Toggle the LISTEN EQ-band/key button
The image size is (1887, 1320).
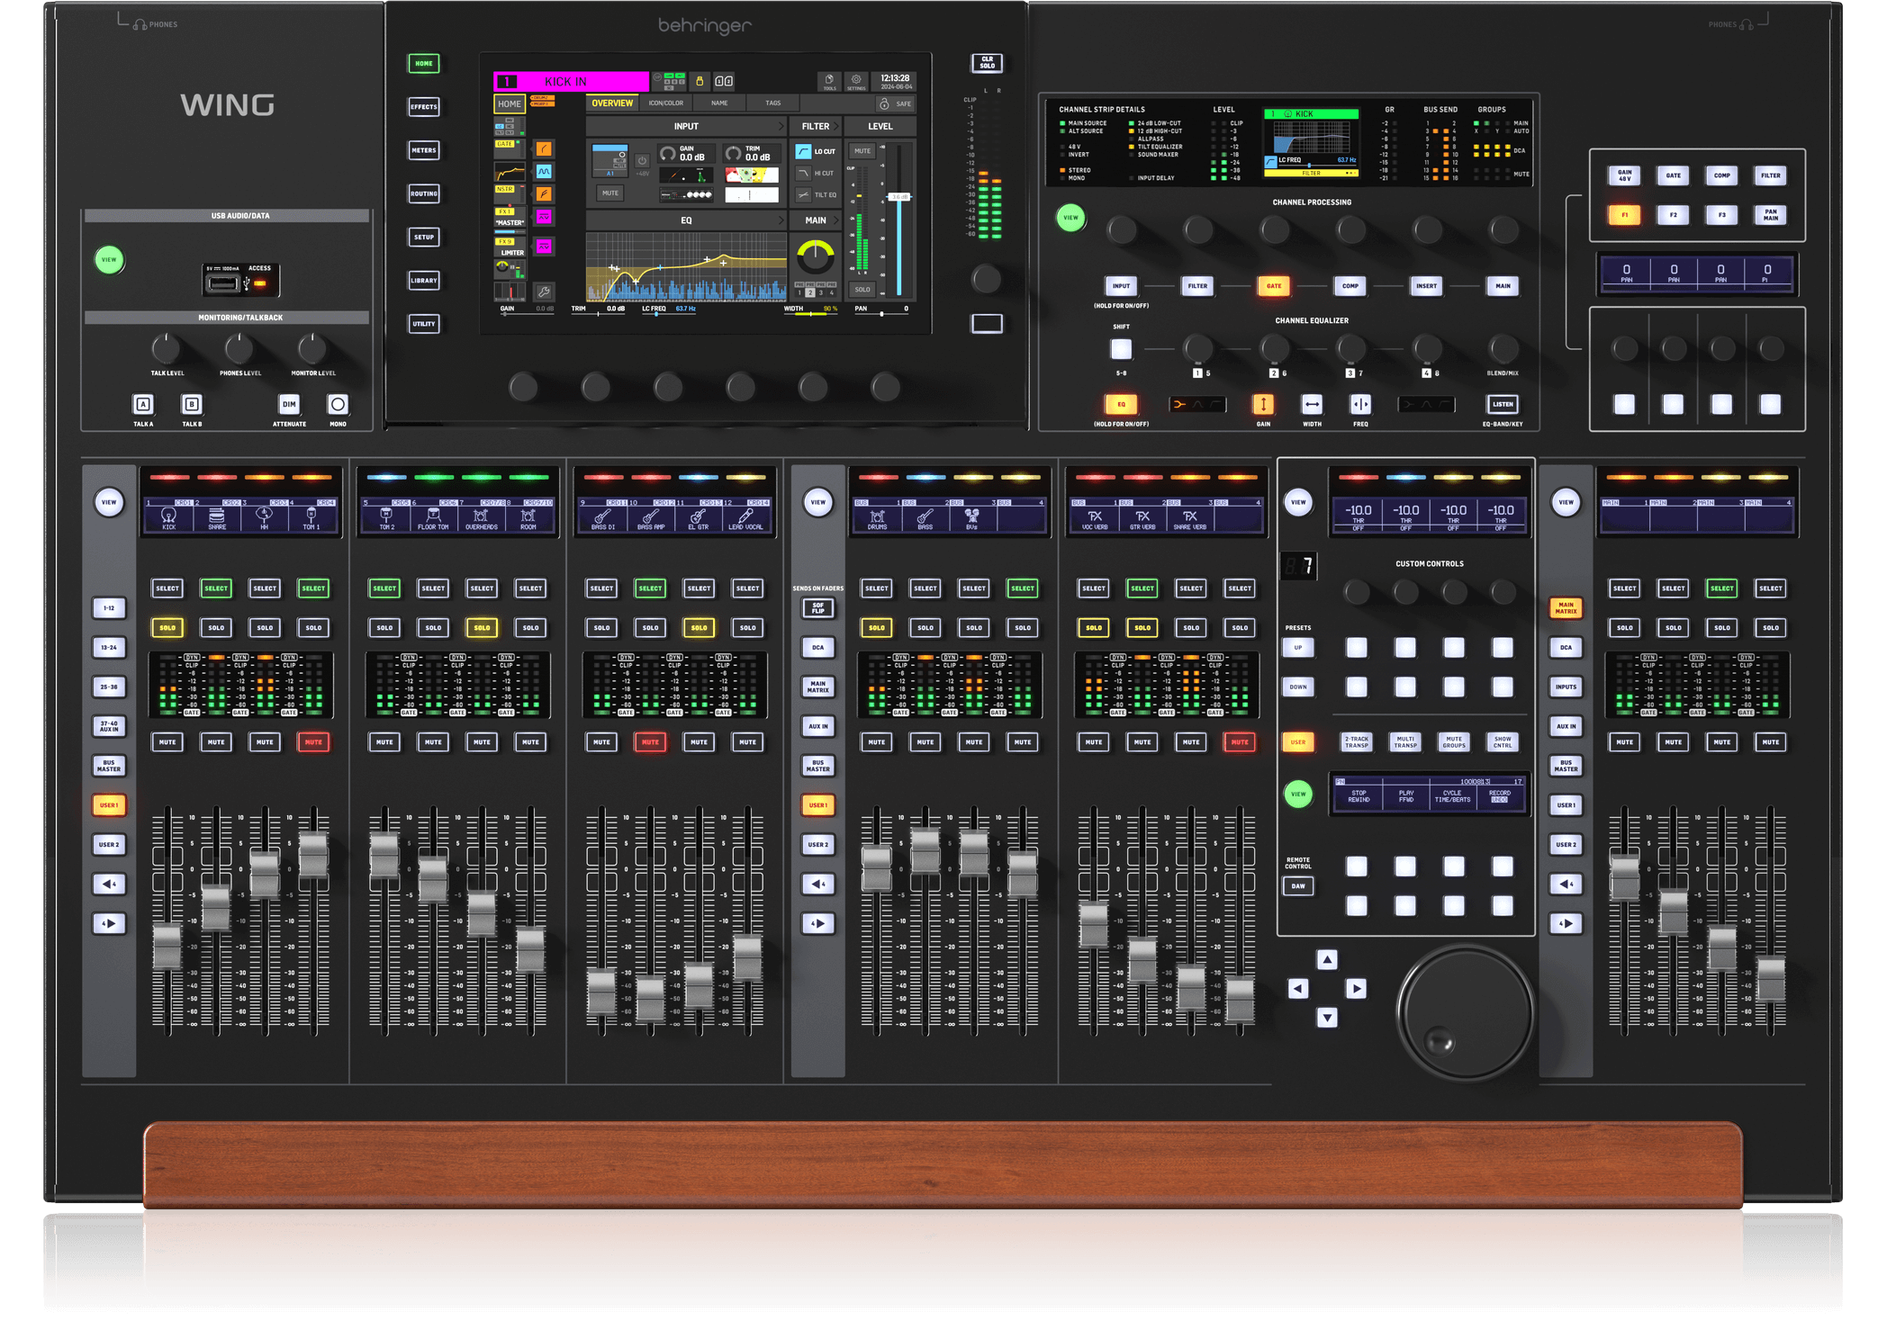1503,404
